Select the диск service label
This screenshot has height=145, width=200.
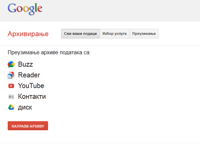coord(25,107)
